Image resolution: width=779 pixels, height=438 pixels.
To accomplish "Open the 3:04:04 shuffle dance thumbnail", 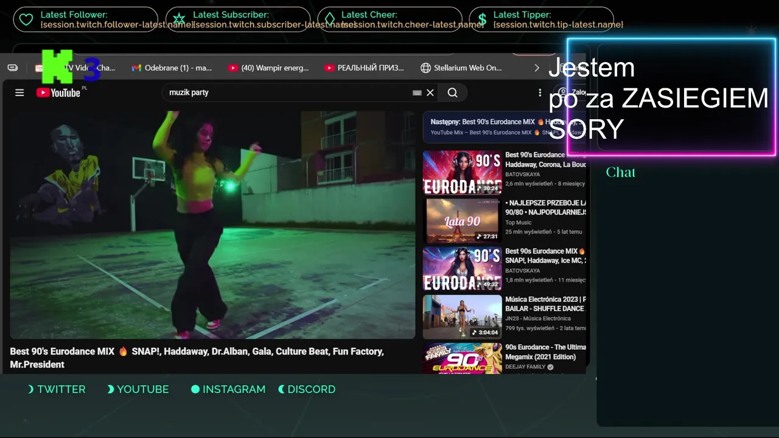I will coord(462,316).
